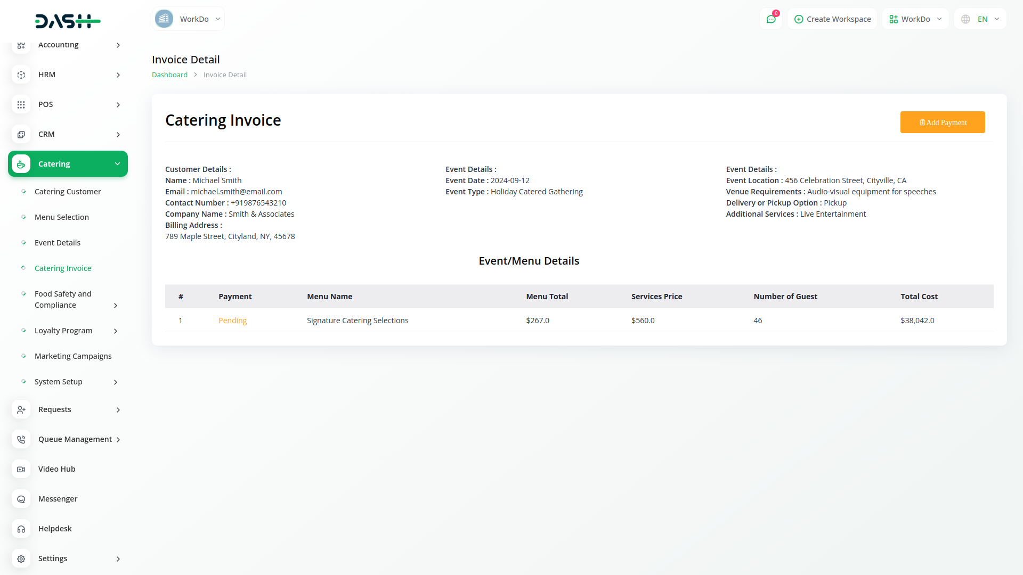
Task: Click the Video Hub camera icon
Action: (21, 469)
